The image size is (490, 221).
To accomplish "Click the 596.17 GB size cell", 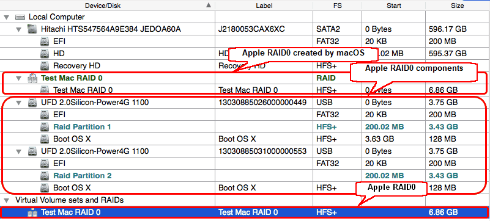I will 448,29.
